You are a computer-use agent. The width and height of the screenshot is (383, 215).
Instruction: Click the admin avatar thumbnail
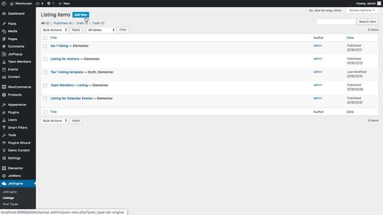pyautogui.click(x=379, y=4)
